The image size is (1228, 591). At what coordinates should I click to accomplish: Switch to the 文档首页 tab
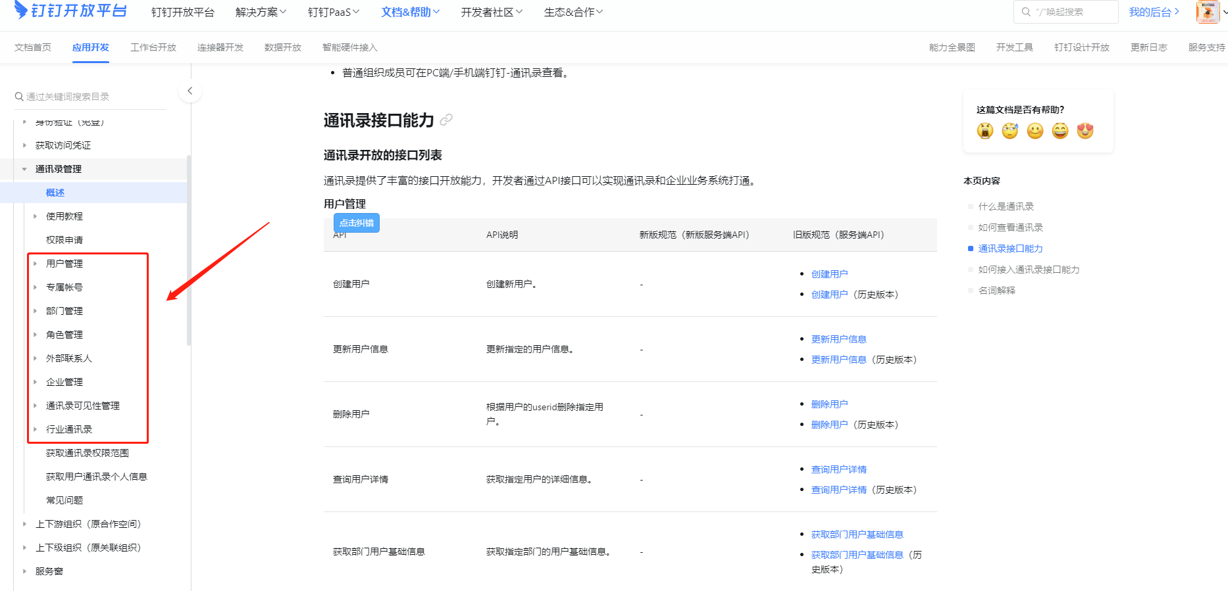tap(33, 47)
